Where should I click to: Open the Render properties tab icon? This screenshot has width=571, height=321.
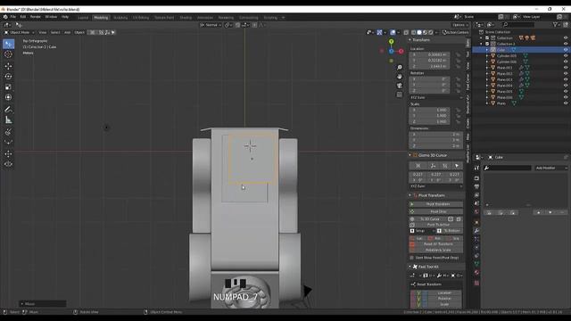tap(476, 178)
